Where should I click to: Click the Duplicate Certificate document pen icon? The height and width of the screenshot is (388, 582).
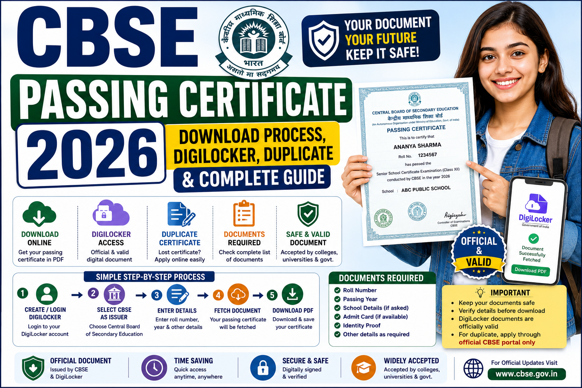pos(181,214)
